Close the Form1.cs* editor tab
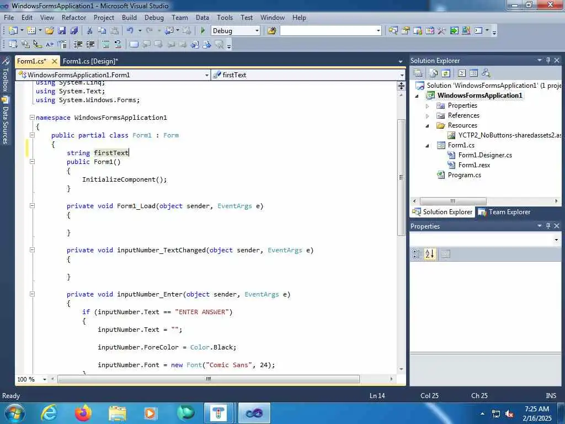565x424 pixels. [x=55, y=61]
